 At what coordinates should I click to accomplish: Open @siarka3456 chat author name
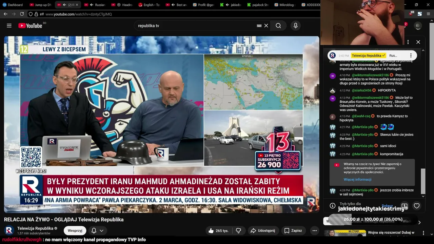pos(361,90)
